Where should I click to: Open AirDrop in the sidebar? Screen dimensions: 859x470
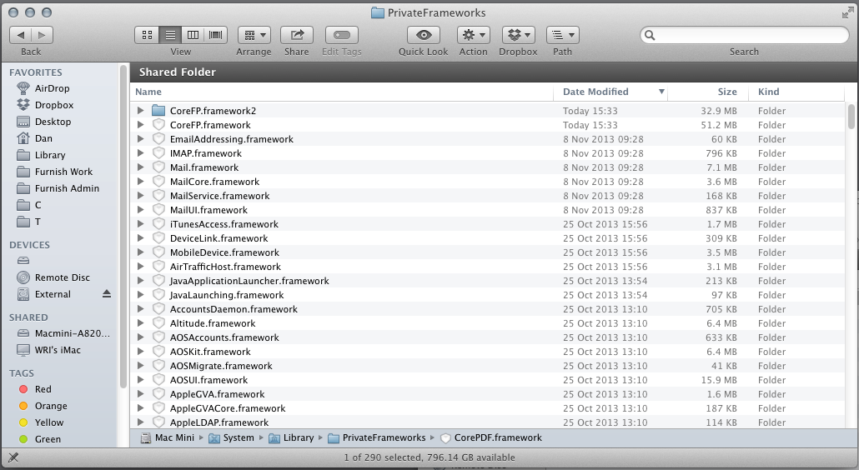(x=52, y=88)
